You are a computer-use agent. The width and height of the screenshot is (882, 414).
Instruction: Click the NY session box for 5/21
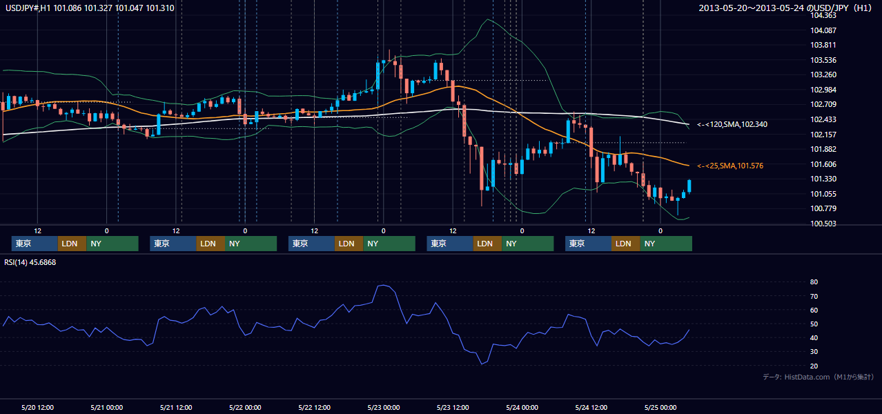251,244
